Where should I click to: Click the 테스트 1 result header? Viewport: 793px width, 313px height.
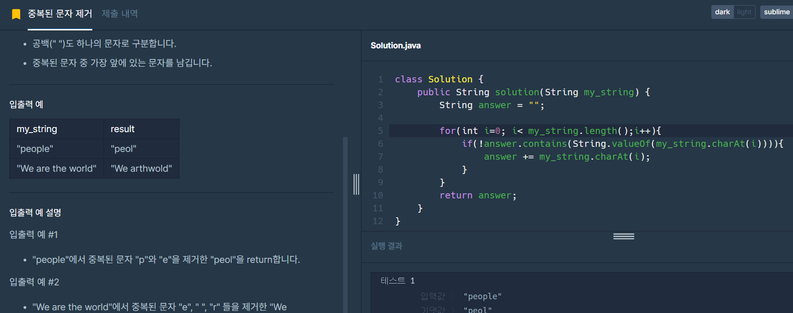[x=397, y=280]
